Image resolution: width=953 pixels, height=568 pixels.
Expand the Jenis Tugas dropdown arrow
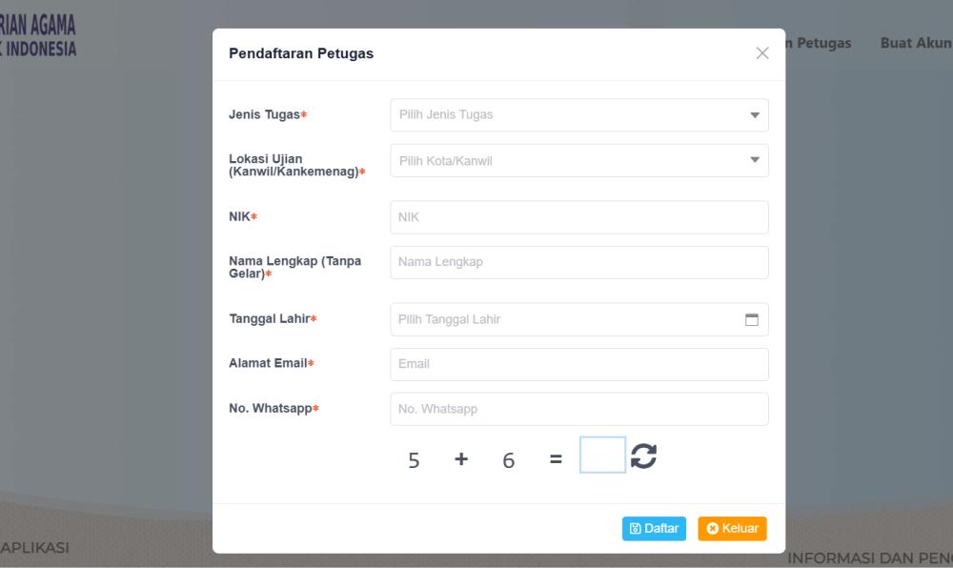(x=755, y=114)
